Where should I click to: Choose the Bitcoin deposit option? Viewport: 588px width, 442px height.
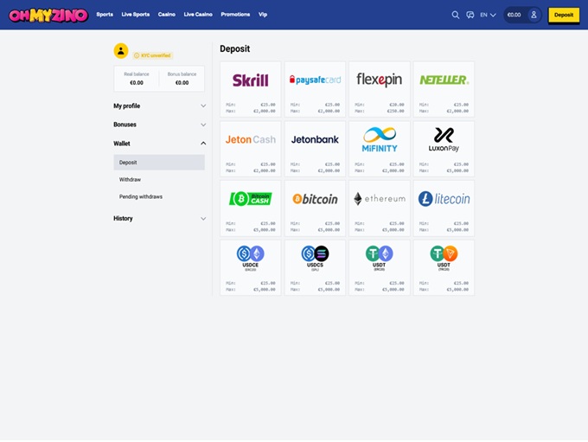click(x=315, y=207)
